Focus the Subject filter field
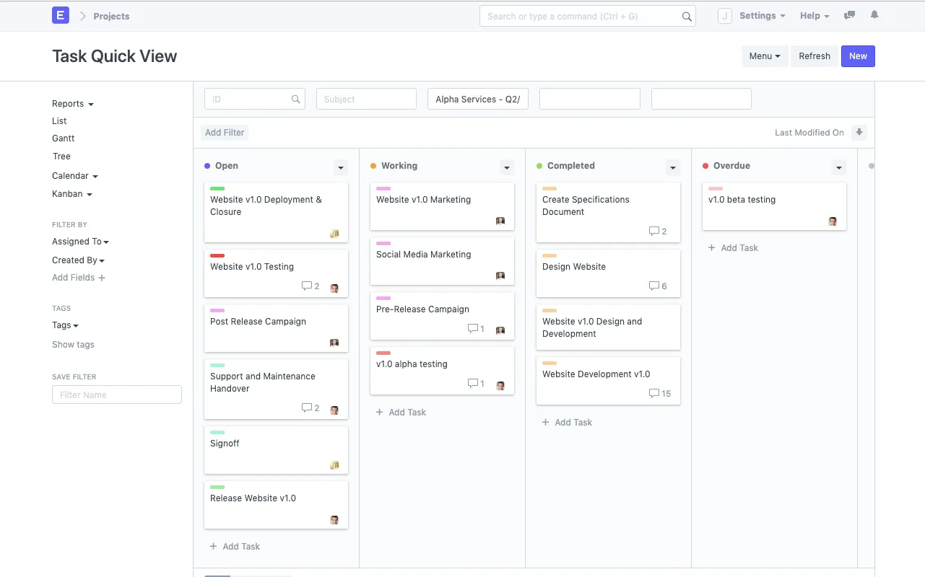 click(366, 99)
